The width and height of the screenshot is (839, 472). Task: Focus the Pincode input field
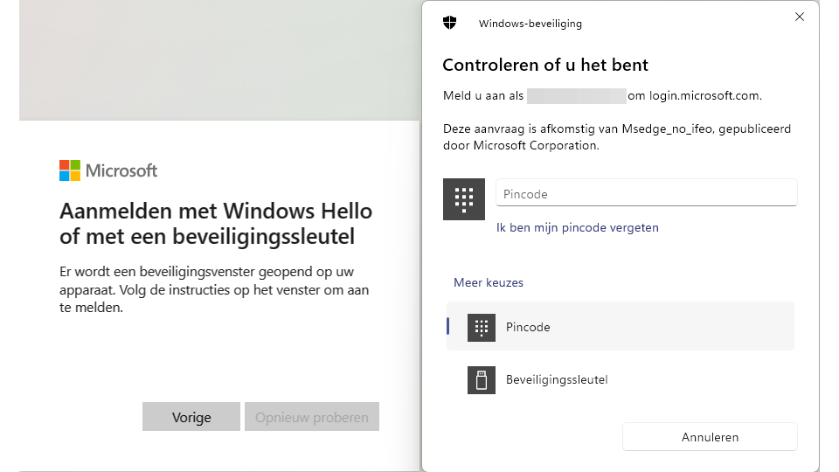pyautogui.click(x=646, y=193)
